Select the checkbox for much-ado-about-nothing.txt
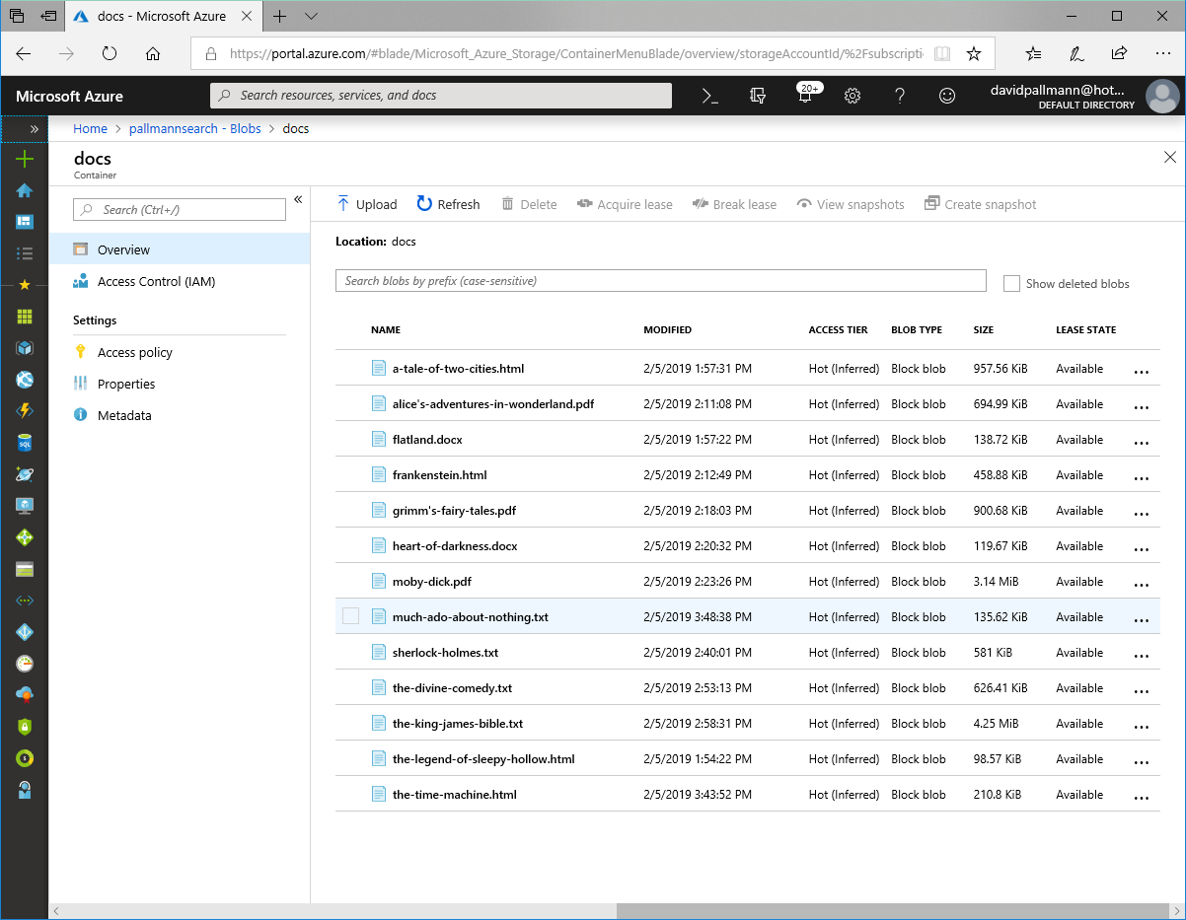1186x920 pixels. click(350, 615)
